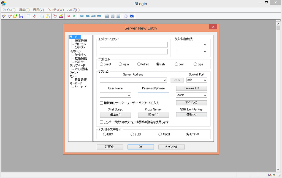Click the third window layout icon
Viewport: 282px width, 178px height.
[x=118, y=16]
